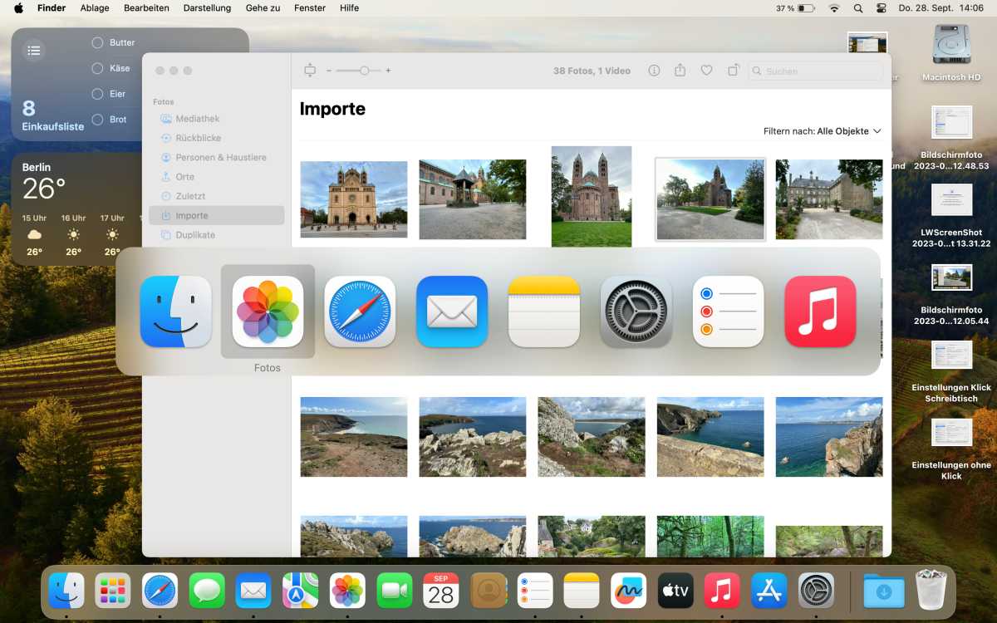Open Apple TV from the Dock
This screenshot has width=997, height=623.
675,591
